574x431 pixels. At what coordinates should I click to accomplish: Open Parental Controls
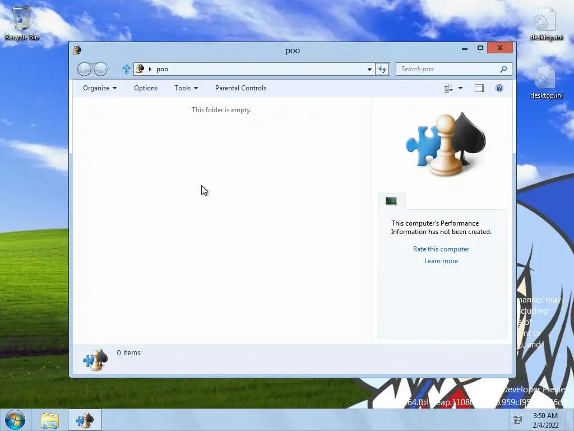[240, 88]
